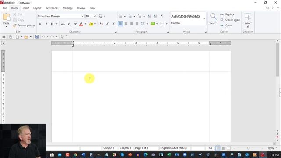The height and width of the screenshot is (158, 281).
Task: Toggle underline formatting
Action: pyautogui.click(x=52, y=24)
